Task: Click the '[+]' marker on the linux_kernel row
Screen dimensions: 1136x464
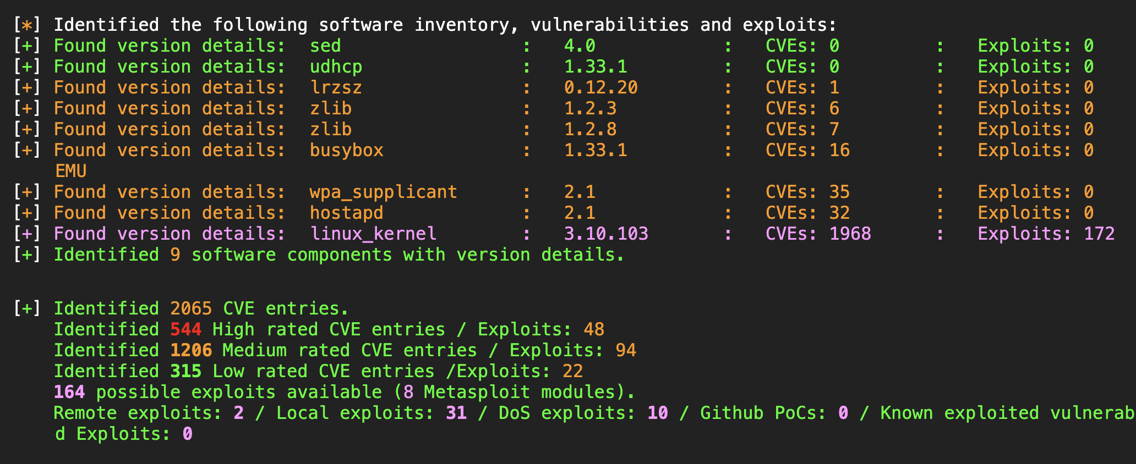Action: tap(27, 234)
